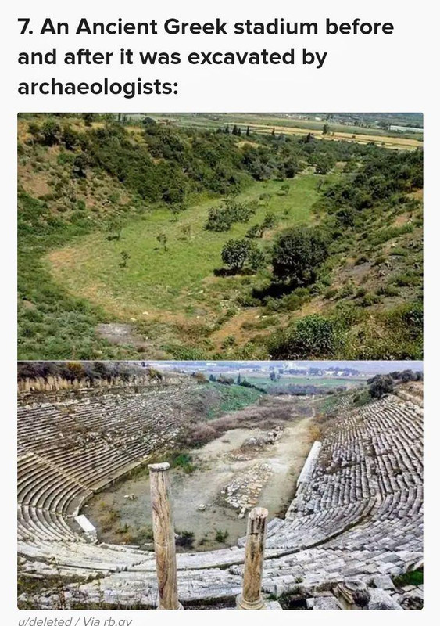Tap the large dark tree in the valley

(x=299, y=255)
